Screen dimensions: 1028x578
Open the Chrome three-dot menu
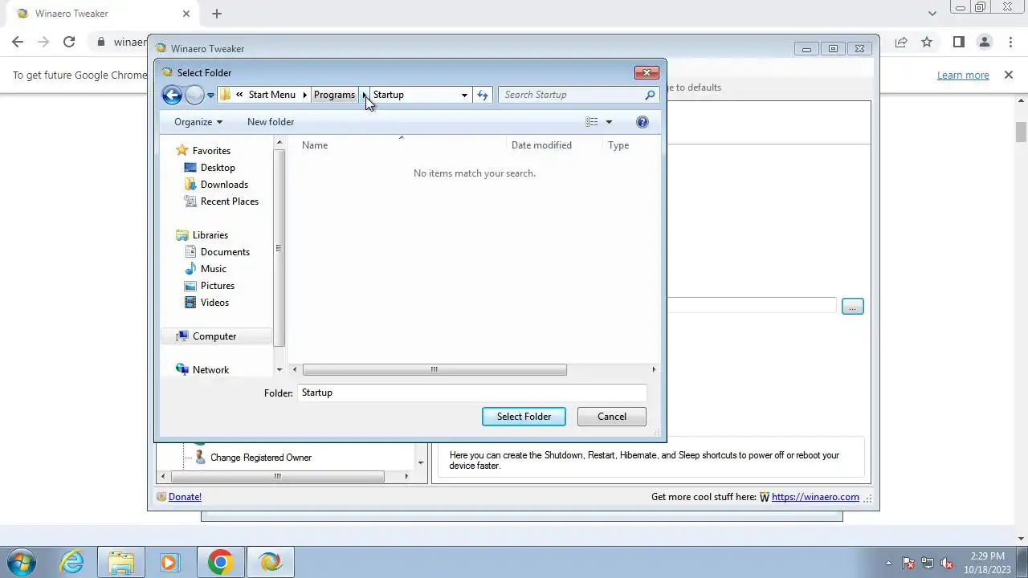tap(1010, 43)
